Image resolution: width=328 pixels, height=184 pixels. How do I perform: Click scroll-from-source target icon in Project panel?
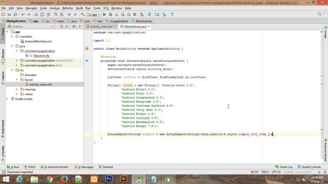pyautogui.click(x=61, y=27)
